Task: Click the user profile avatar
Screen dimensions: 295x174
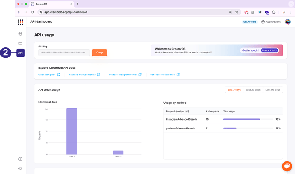Action: [288, 22]
